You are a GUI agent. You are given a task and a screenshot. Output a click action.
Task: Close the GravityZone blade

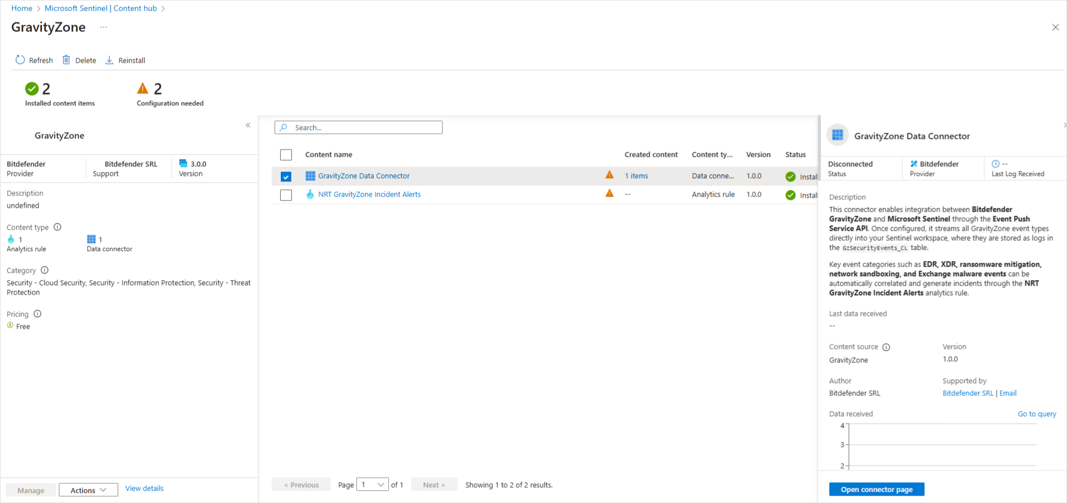pos(1055,27)
